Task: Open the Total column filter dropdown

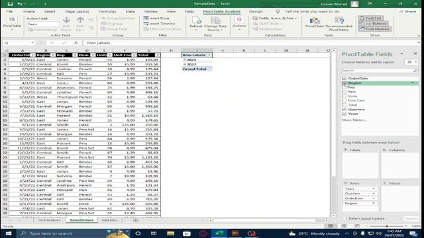Action: [x=158, y=55]
